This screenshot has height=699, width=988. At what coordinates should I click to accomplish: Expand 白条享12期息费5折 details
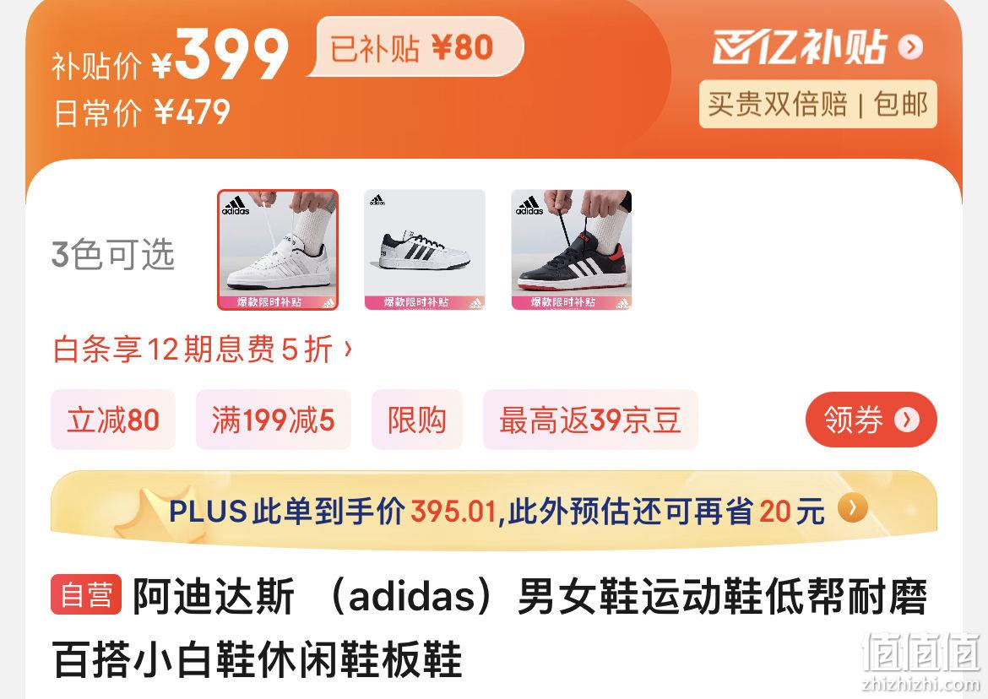pyautogui.click(x=203, y=349)
